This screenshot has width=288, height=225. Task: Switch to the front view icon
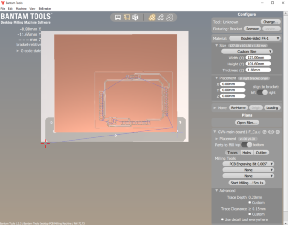(118, 18)
